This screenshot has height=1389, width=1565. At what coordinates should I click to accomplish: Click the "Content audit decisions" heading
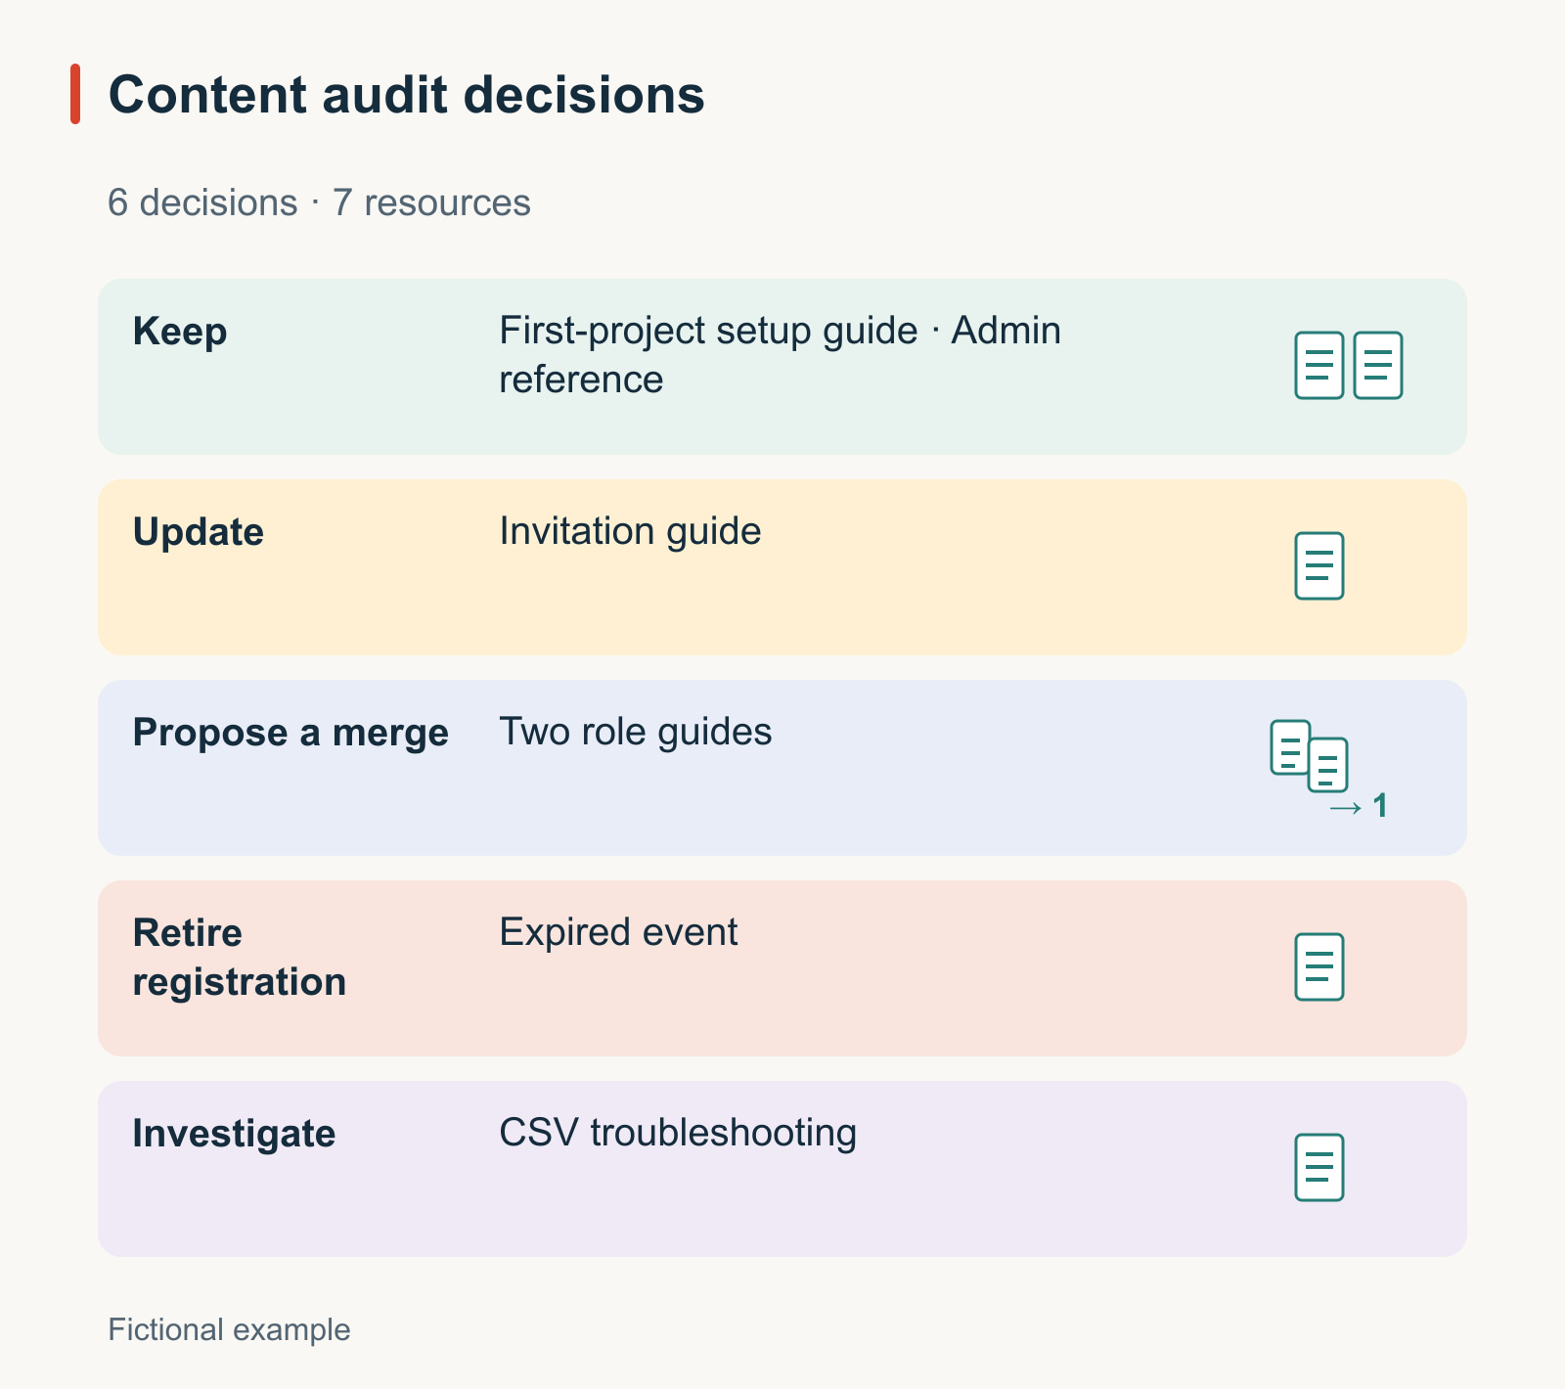coord(406,95)
